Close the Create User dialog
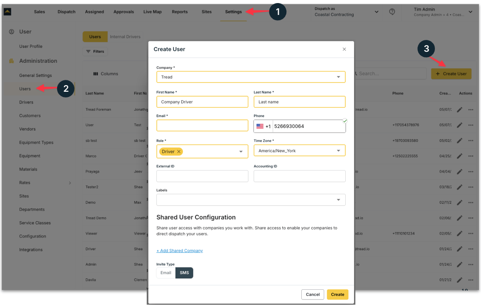This screenshot has height=306, width=481. (344, 49)
